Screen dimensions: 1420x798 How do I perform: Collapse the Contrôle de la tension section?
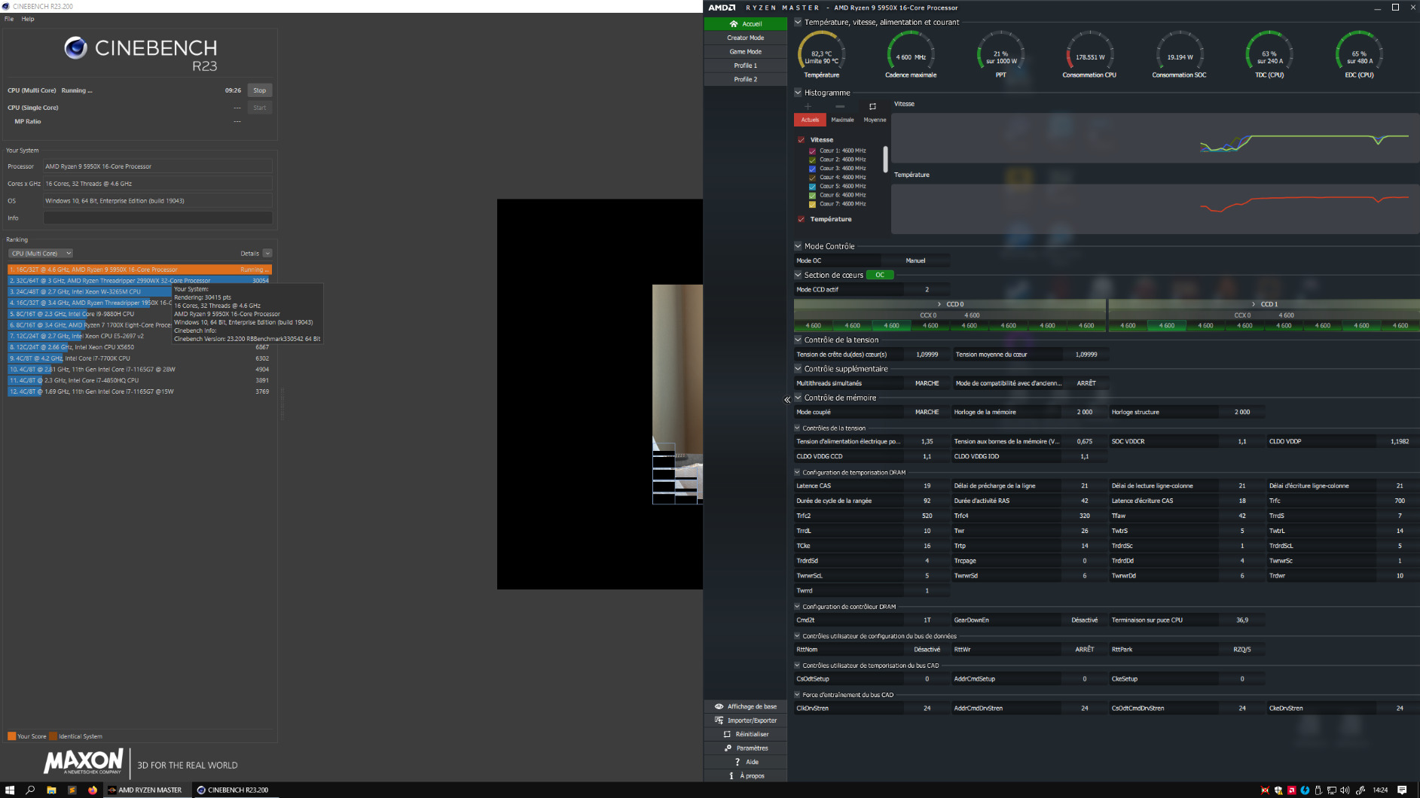click(x=798, y=340)
